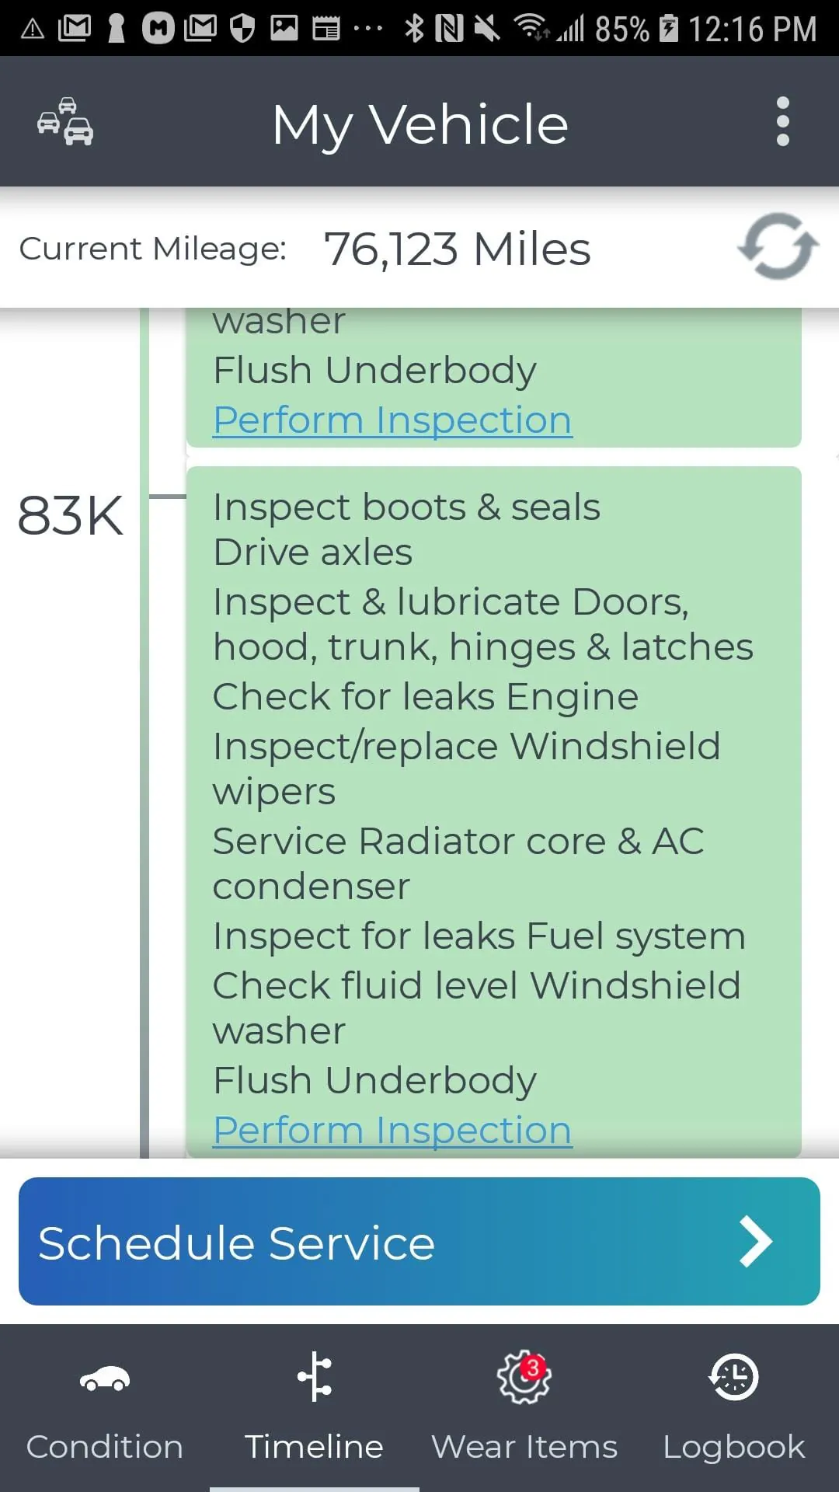Tap the Logbook clock icon
The image size is (839, 1492).
(x=734, y=1376)
